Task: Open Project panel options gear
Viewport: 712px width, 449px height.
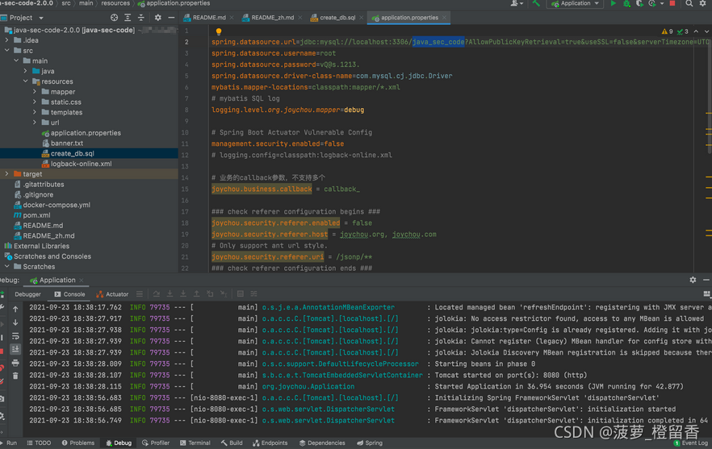Action: 157,18
